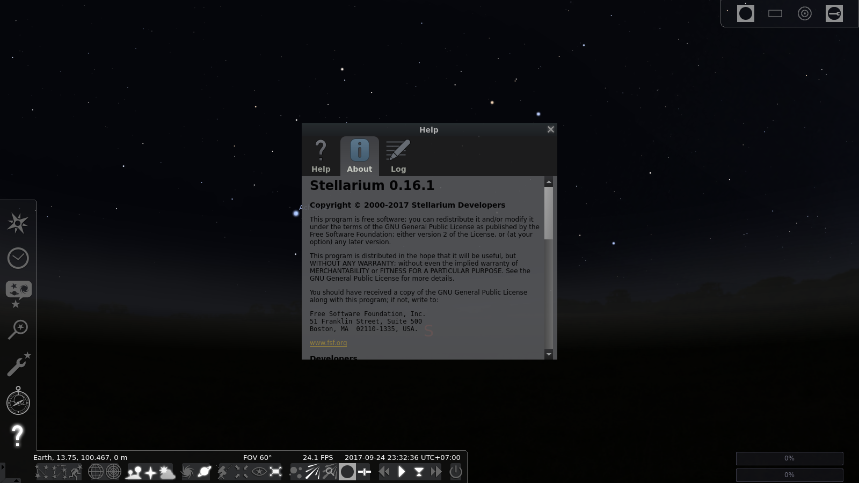
Task: Open the Log tab
Action: [x=398, y=156]
